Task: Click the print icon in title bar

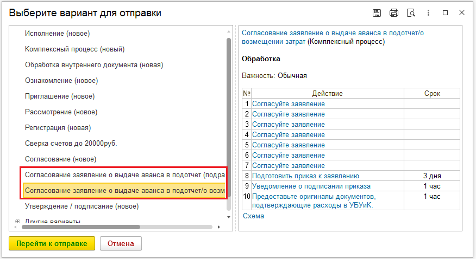Action: tap(394, 13)
